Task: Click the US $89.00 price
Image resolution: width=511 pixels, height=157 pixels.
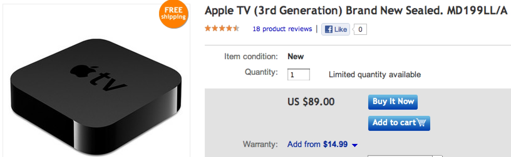Action: pos(311,102)
